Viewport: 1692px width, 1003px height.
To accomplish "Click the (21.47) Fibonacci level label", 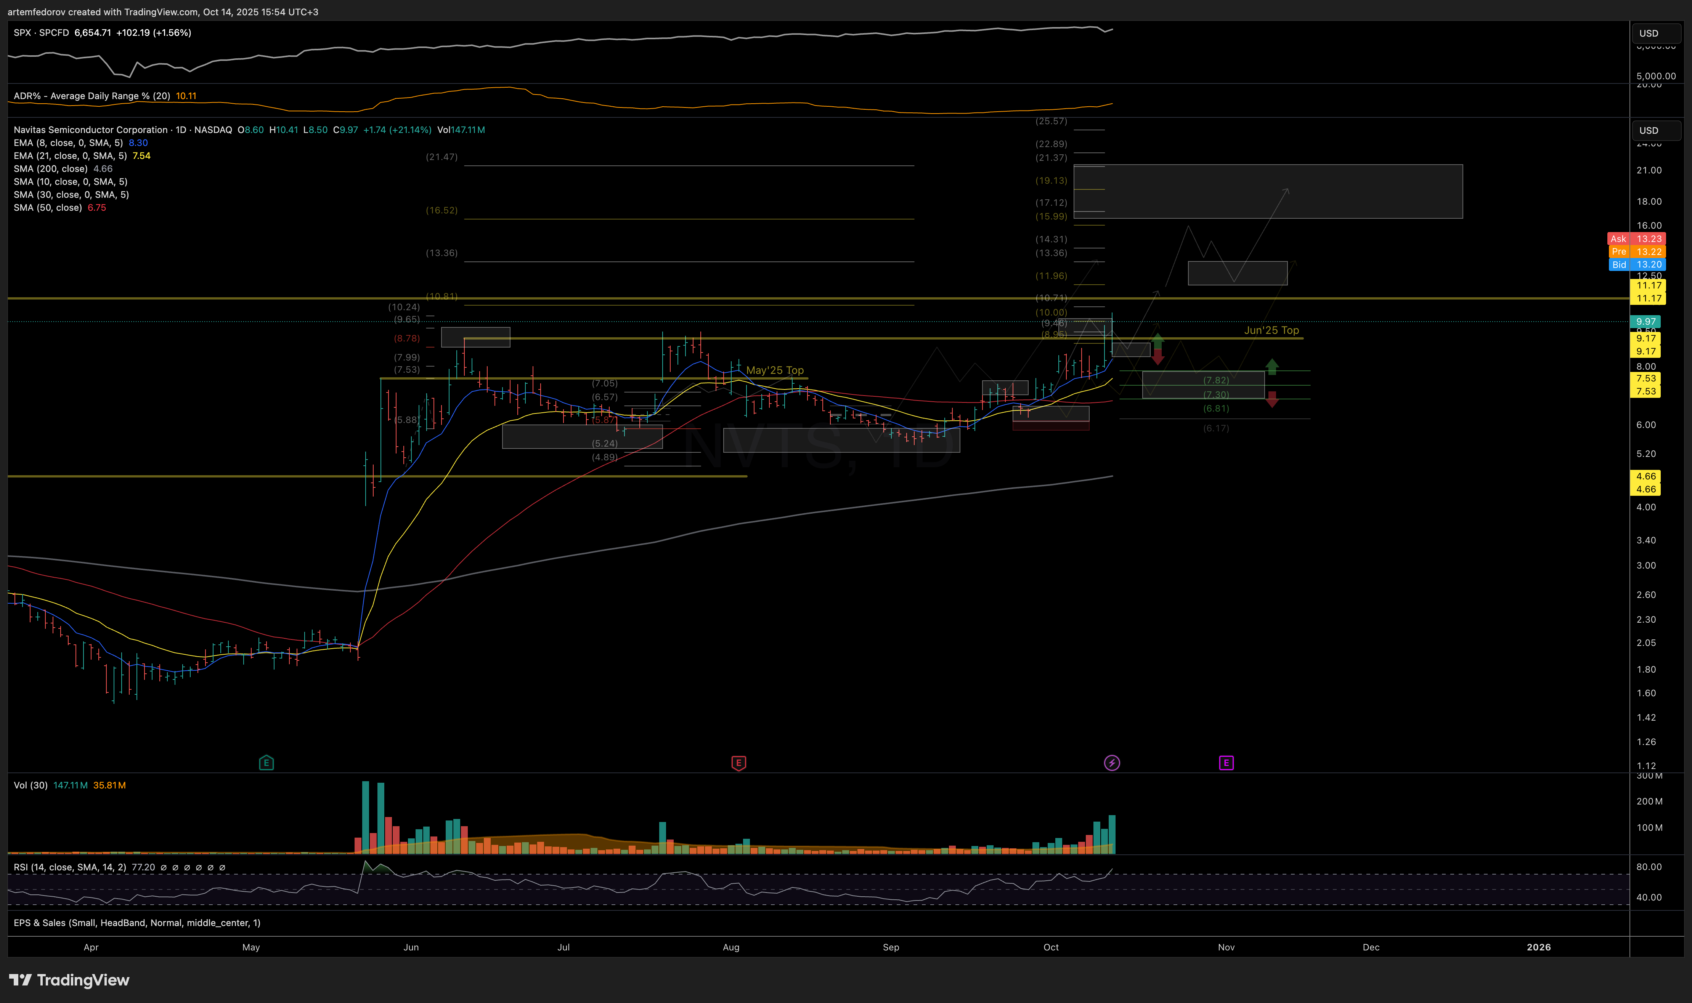I will (441, 157).
